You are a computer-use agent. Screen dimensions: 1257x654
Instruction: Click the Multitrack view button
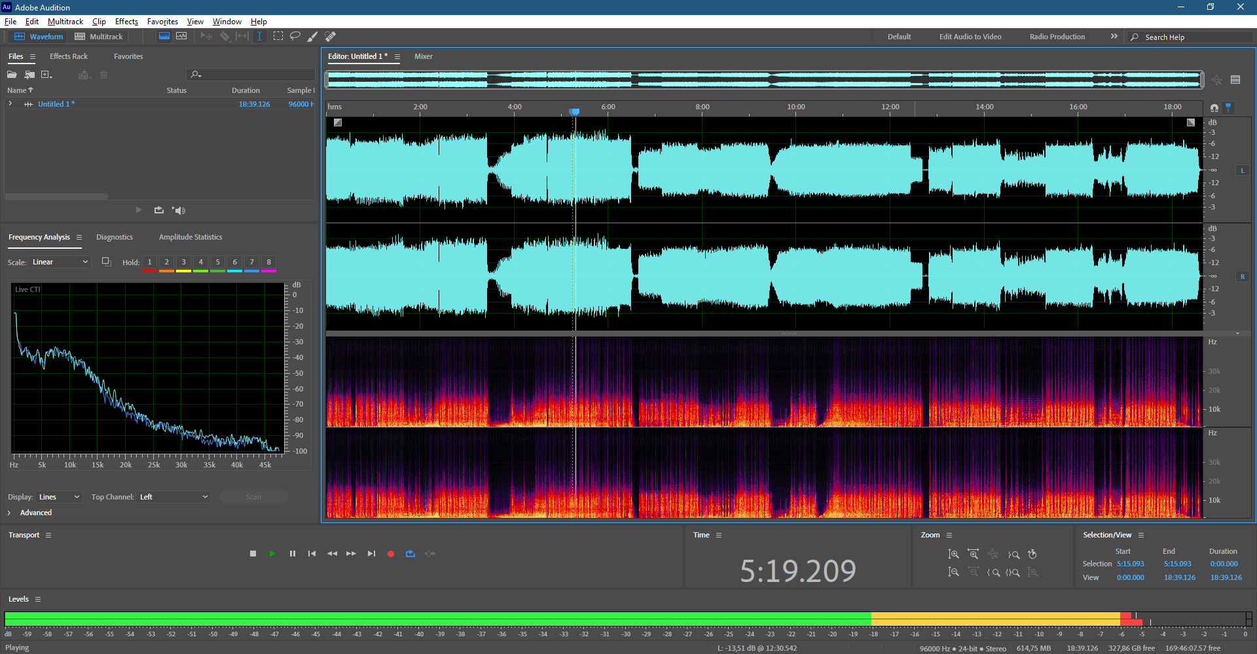(99, 37)
